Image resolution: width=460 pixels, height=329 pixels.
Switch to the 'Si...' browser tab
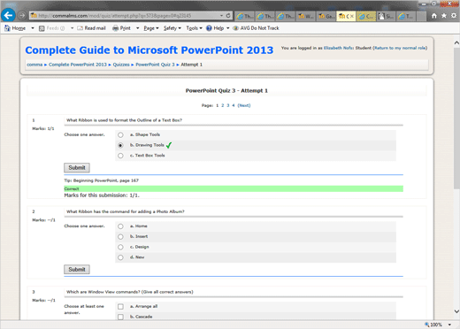click(386, 16)
